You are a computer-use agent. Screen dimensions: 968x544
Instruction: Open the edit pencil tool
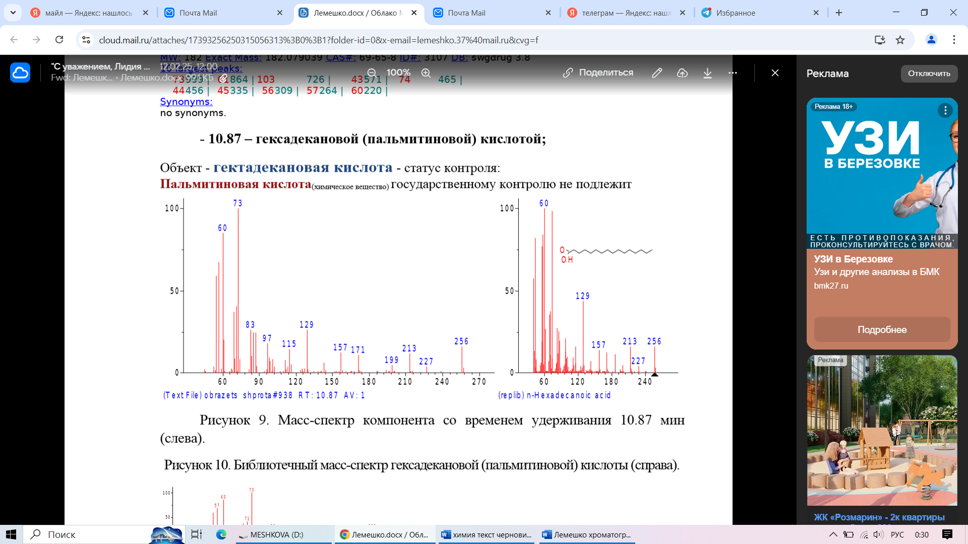point(657,73)
